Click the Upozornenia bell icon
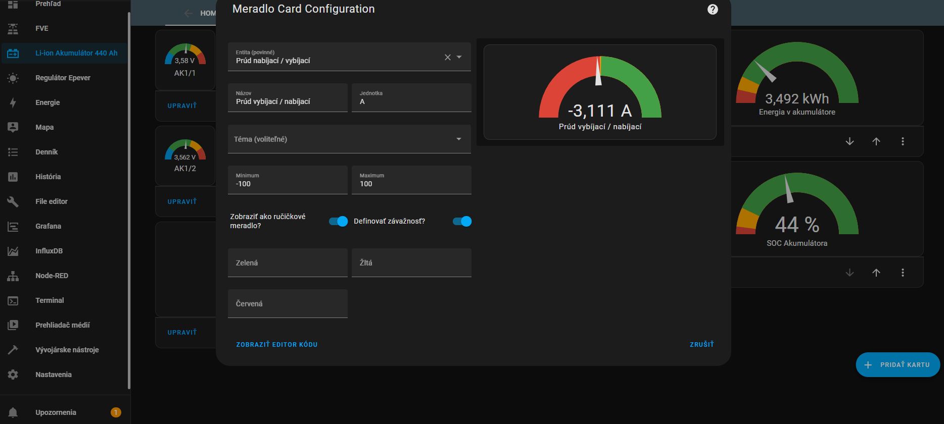Viewport: 944px width, 424px height. click(x=13, y=412)
